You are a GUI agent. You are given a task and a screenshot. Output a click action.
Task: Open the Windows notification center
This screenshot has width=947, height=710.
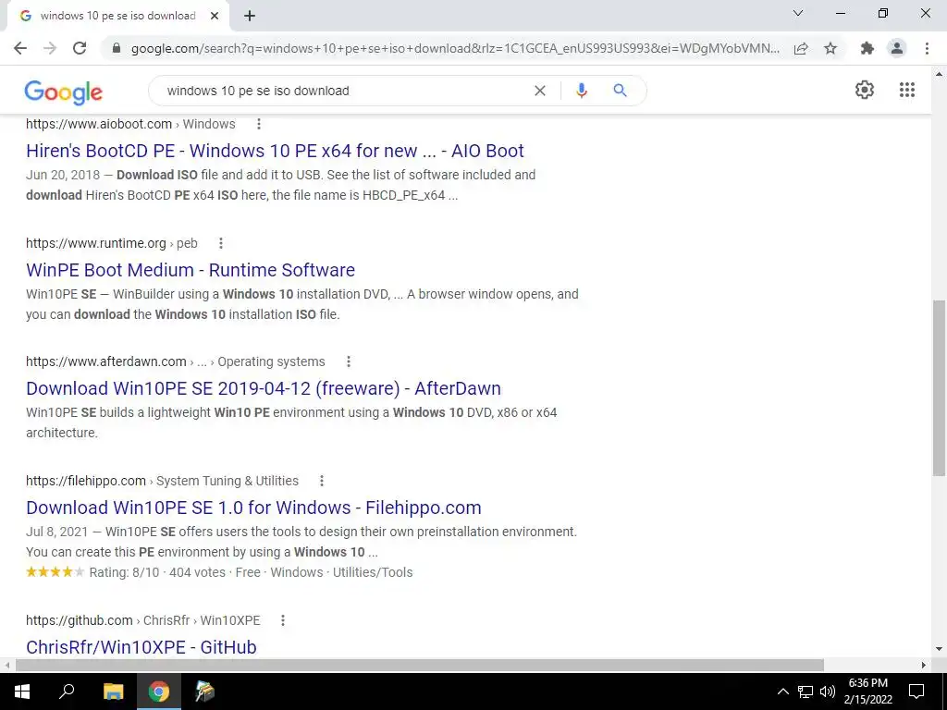[x=916, y=692]
